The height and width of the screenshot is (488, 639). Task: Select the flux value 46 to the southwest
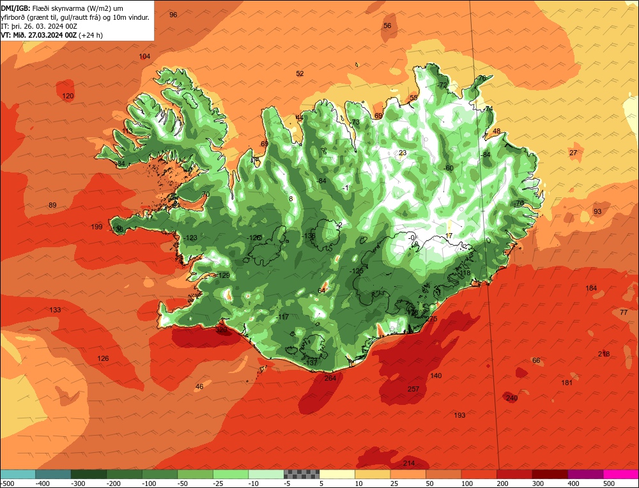pyautogui.click(x=199, y=386)
